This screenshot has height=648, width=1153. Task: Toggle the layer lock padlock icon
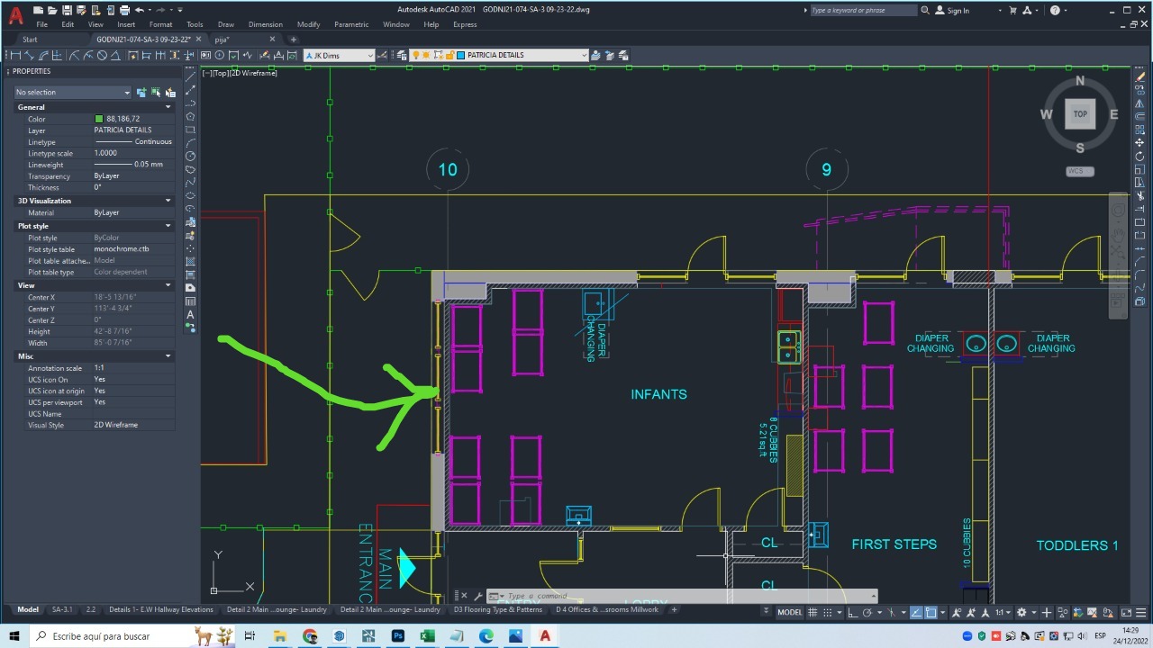tap(450, 55)
